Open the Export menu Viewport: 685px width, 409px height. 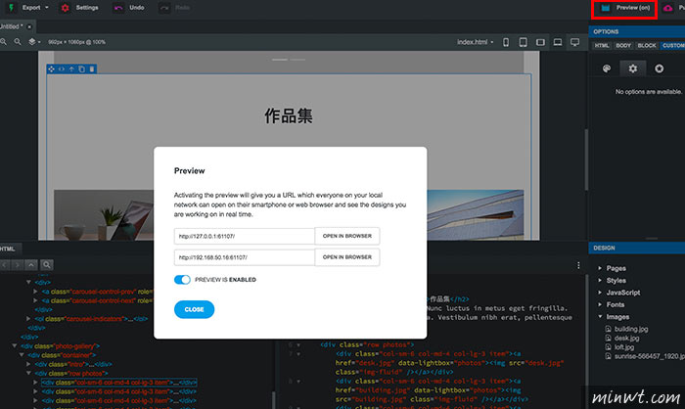pyautogui.click(x=28, y=8)
